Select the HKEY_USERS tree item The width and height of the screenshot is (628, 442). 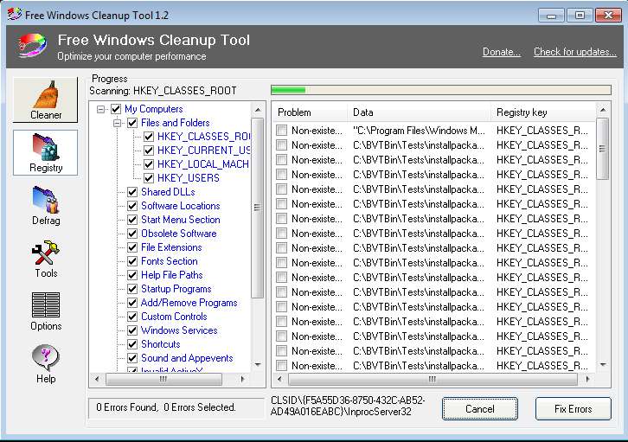click(x=188, y=178)
